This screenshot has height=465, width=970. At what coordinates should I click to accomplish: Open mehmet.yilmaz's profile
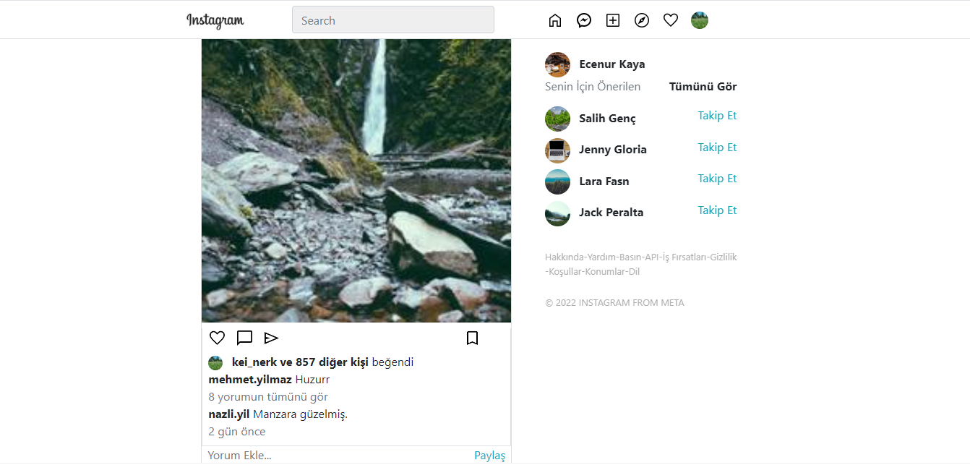point(249,379)
